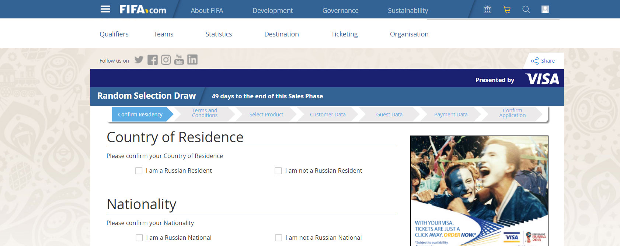Open the Qualifiers link
The height and width of the screenshot is (246, 620).
[114, 34]
